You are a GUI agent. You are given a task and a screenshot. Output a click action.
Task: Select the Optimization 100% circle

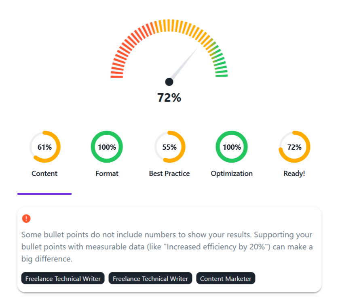[231, 147]
